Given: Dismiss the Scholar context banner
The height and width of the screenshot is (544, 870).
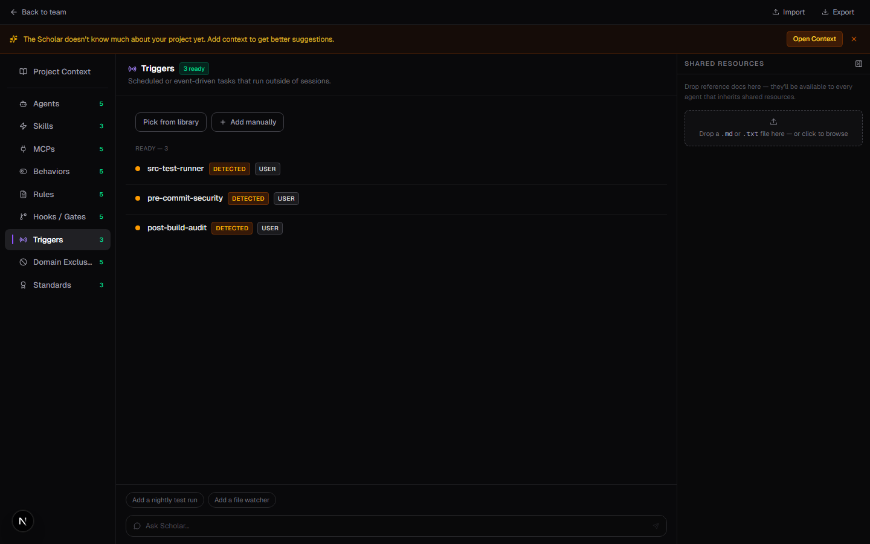Looking at the screenshot, I should [854, 39].
